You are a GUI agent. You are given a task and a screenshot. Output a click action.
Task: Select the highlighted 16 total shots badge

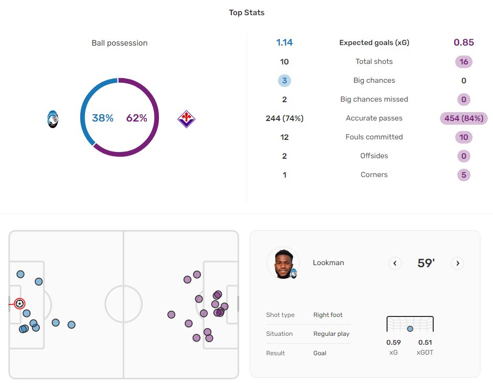tap(464, 62)
